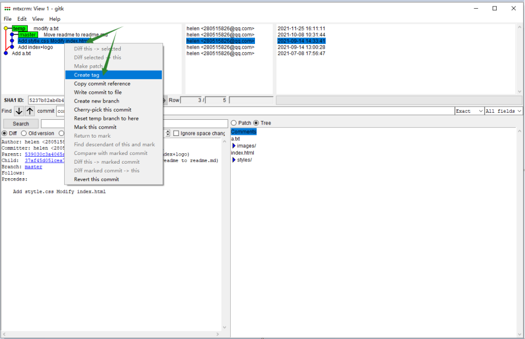Choose Create new branch
The image size is (525, 339).
click(113, 101)
